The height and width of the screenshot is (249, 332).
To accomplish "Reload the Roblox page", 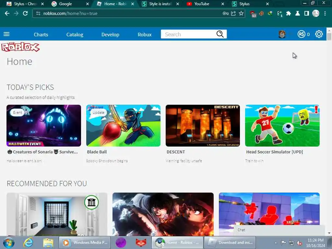I will 25,13.
